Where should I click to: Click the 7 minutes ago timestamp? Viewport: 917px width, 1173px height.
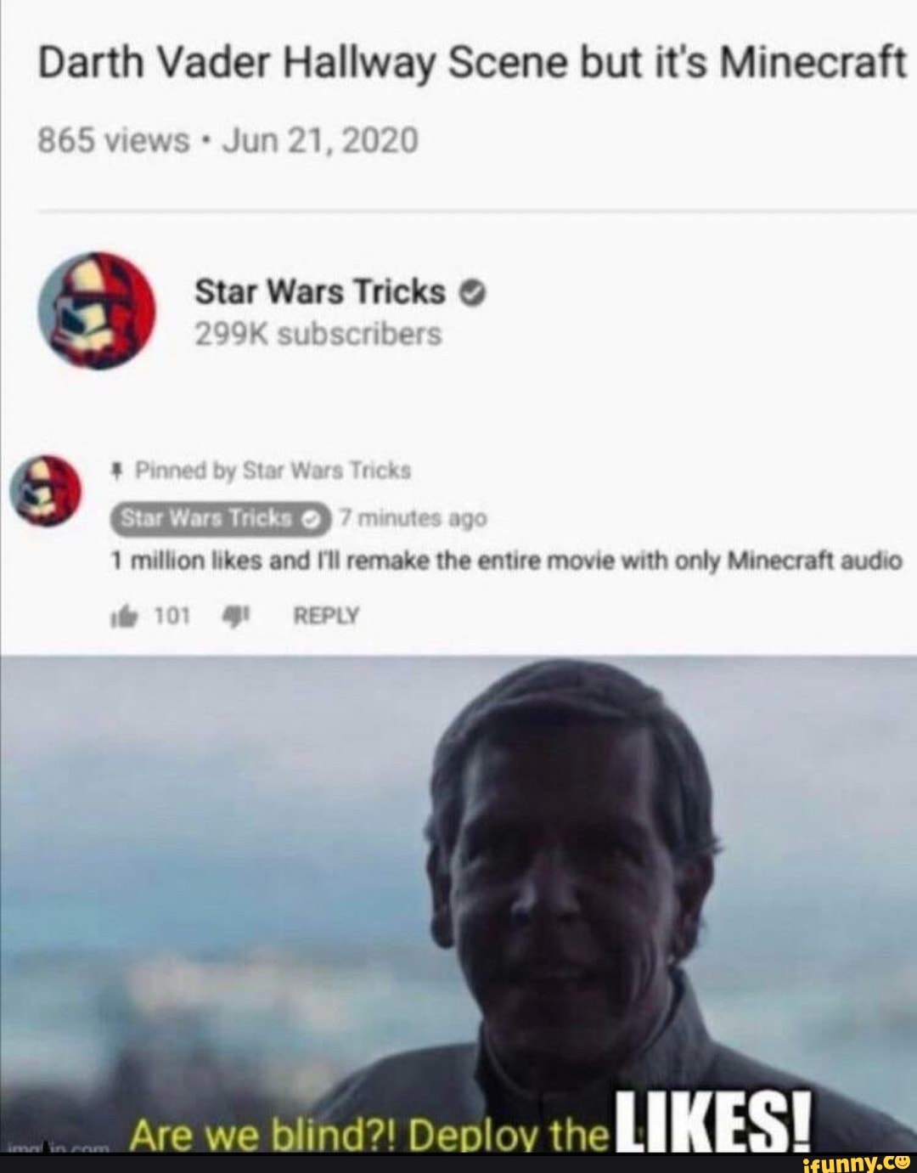(x=413, y=517)
